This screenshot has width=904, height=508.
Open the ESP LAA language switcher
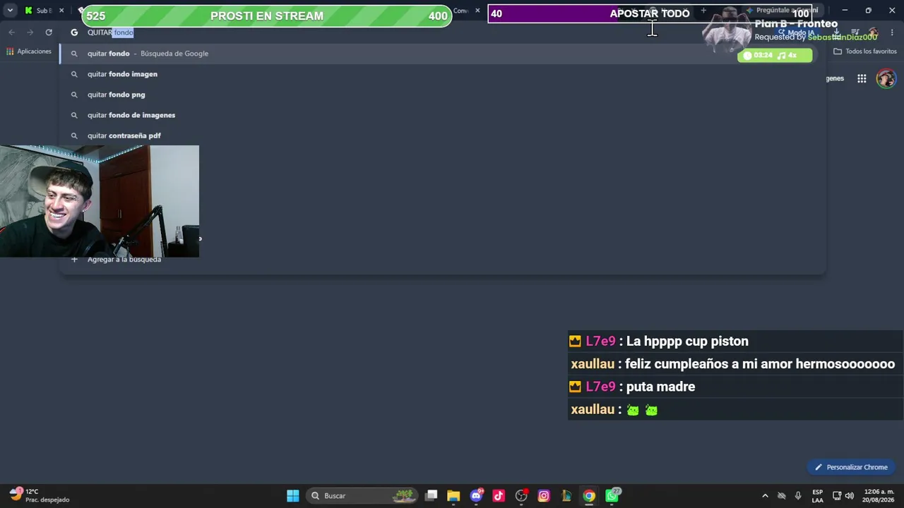[817, 495]
